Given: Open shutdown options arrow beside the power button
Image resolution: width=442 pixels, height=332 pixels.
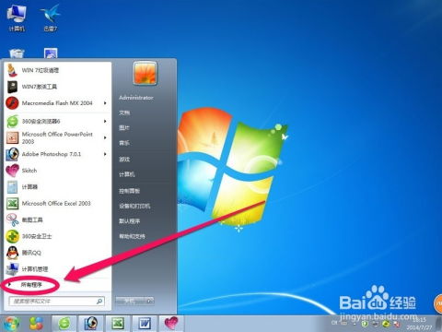Looking at the screenshot, I should point(150,301).
